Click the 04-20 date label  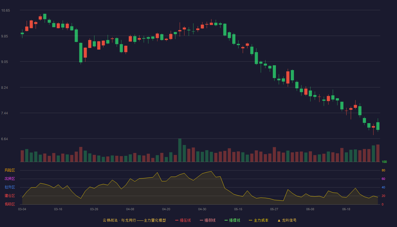(x=166, y=209)
